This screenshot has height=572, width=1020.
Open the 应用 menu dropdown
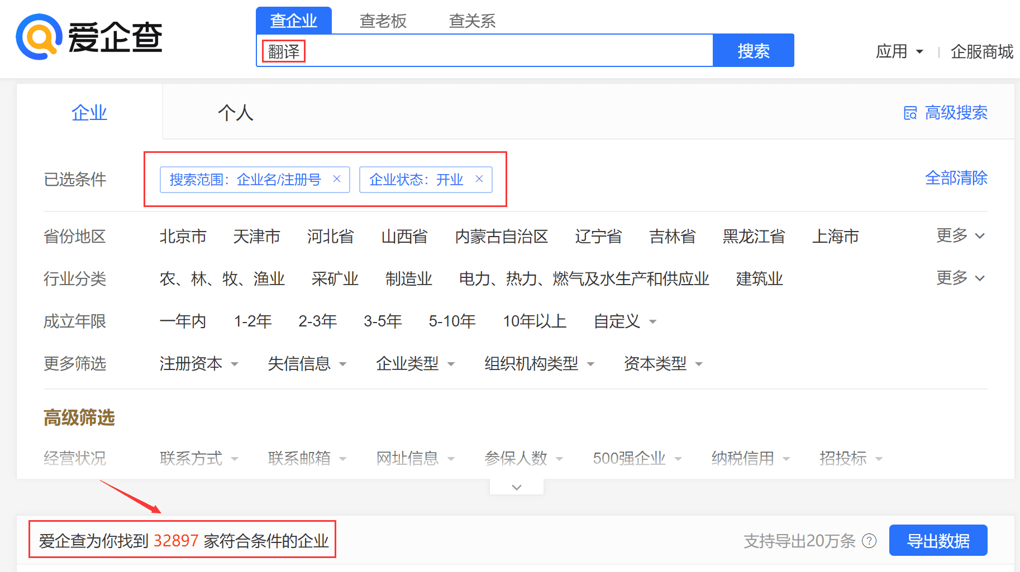click(x=900, y=51)
